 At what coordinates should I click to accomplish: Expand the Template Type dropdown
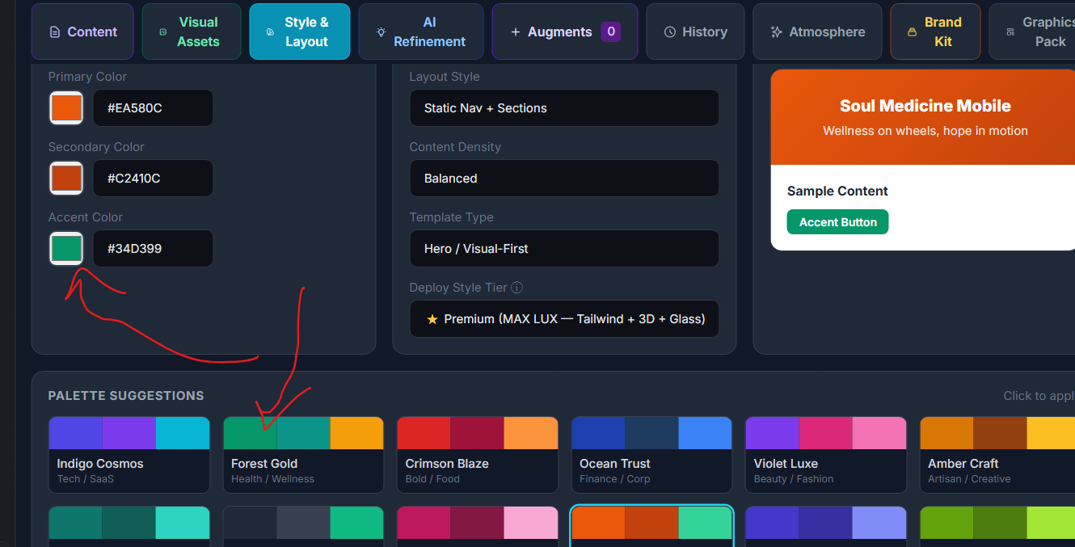tap(564, 249)
